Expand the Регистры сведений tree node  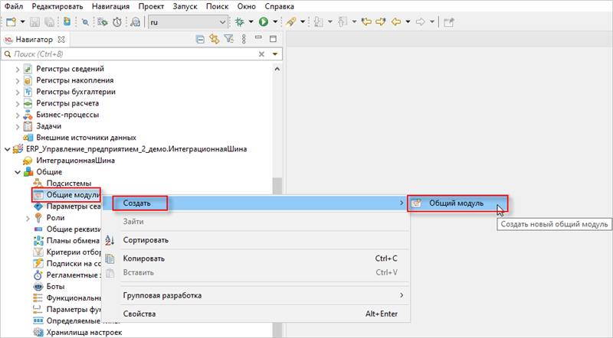17,69
